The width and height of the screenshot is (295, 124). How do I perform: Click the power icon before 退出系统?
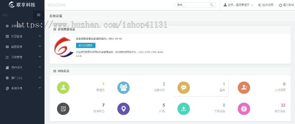[x=280, y=5]
